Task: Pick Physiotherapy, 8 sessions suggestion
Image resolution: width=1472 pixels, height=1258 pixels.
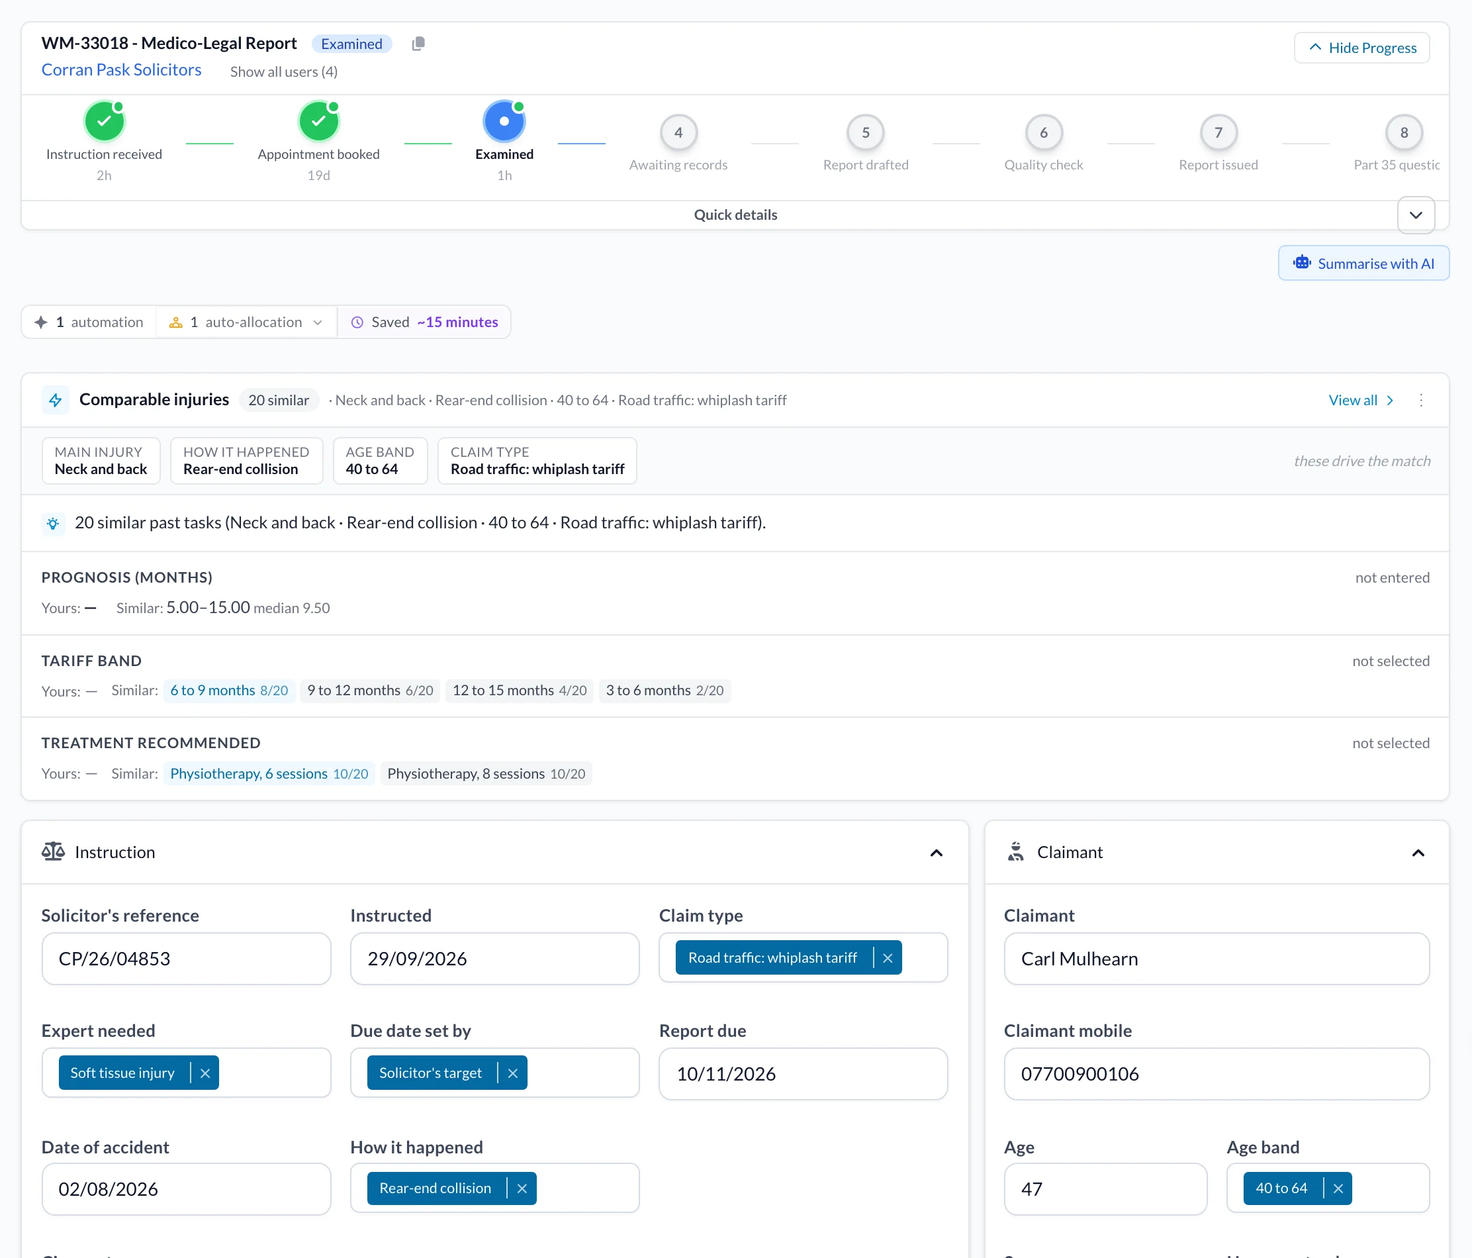Action: click(486, 774)
